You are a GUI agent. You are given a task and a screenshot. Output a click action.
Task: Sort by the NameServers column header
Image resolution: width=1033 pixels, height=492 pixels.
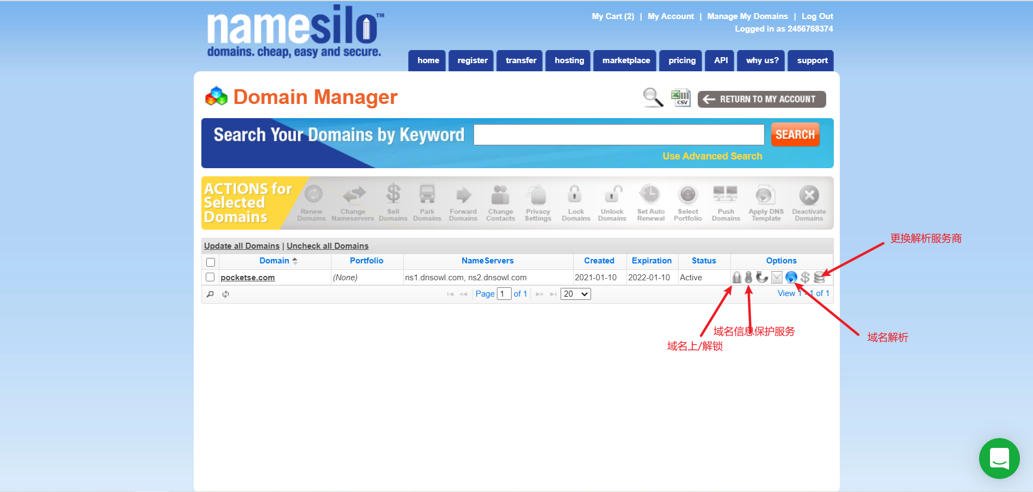point(488,261)
